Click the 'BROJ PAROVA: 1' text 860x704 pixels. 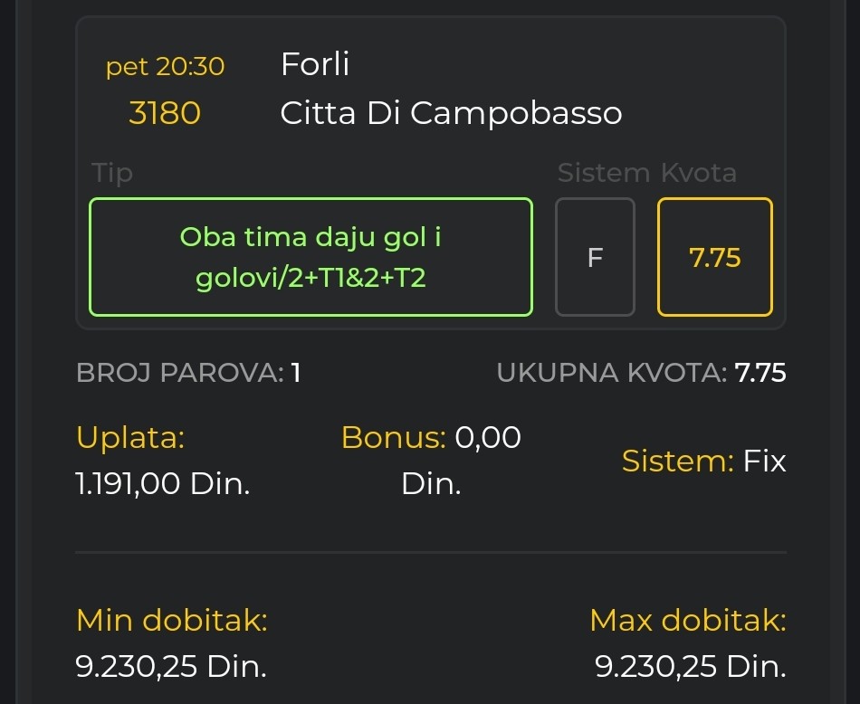tap(188, 373)
